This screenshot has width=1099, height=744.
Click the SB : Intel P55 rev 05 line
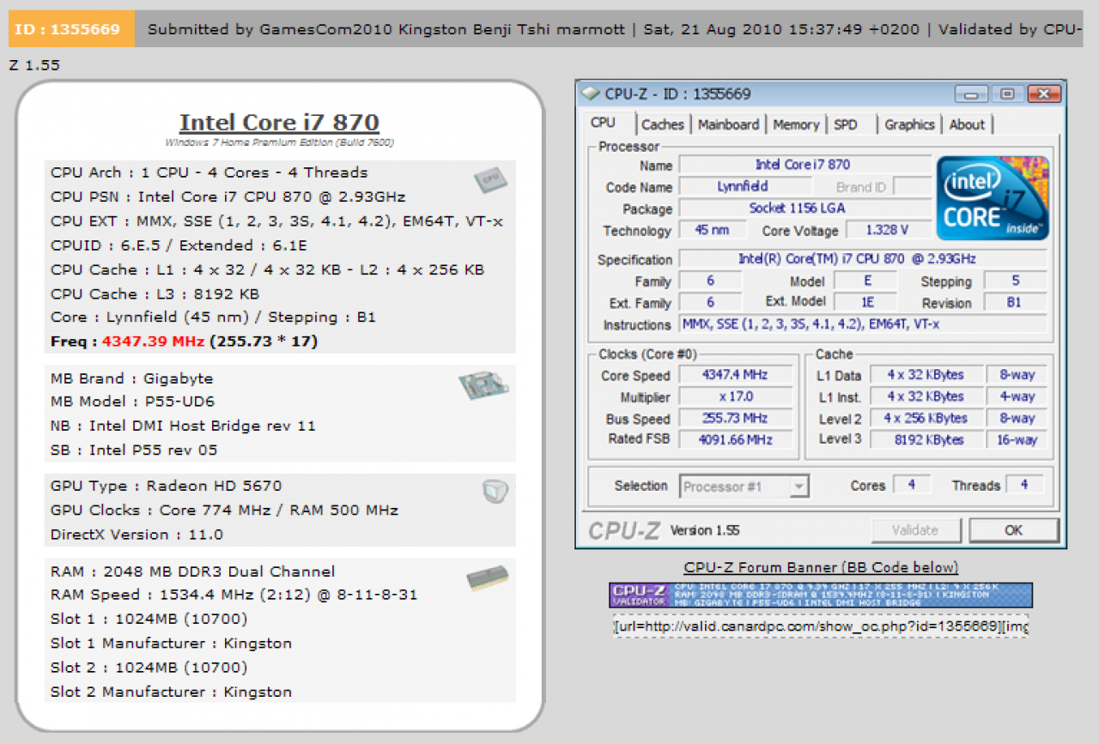[134, 450]
